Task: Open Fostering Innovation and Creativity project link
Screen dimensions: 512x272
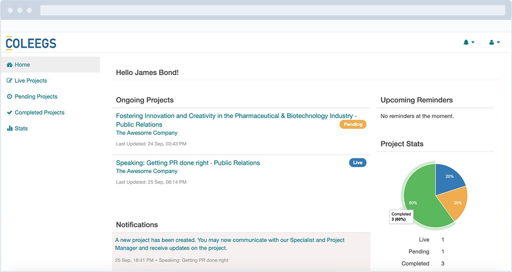Action: tap(236, 116)
